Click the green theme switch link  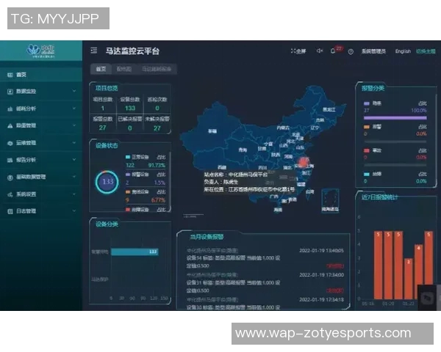point(426,51)
